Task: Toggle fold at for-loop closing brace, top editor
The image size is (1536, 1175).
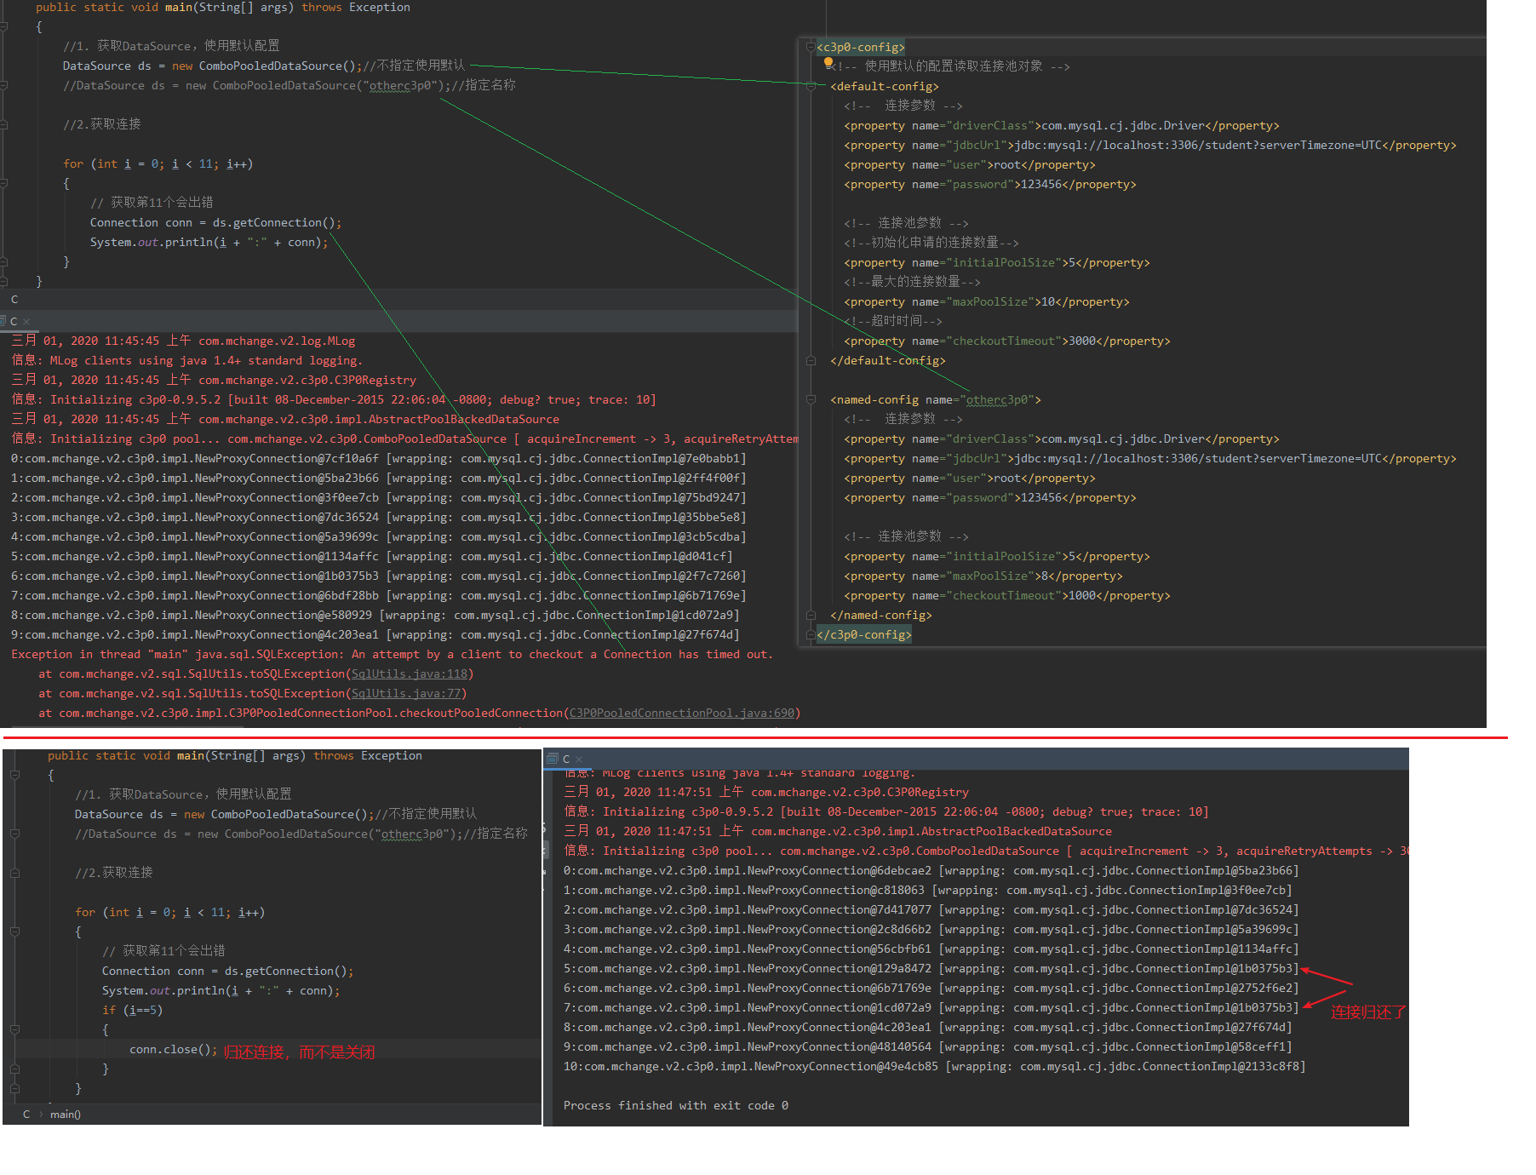Action: click(4, 261)
